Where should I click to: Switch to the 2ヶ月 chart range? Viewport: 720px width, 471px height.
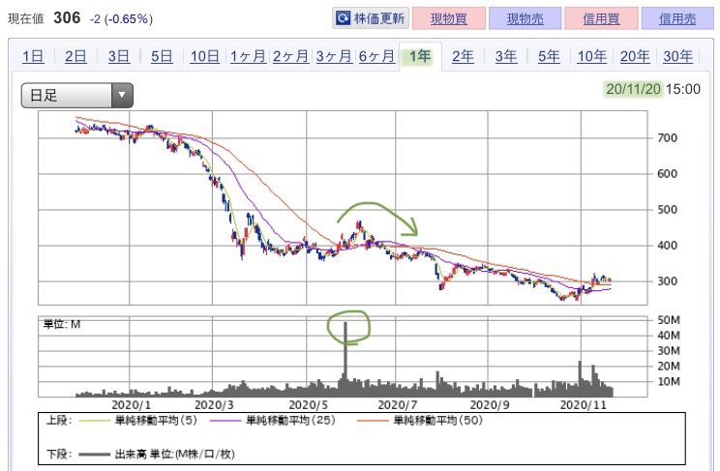click(290, 56)
